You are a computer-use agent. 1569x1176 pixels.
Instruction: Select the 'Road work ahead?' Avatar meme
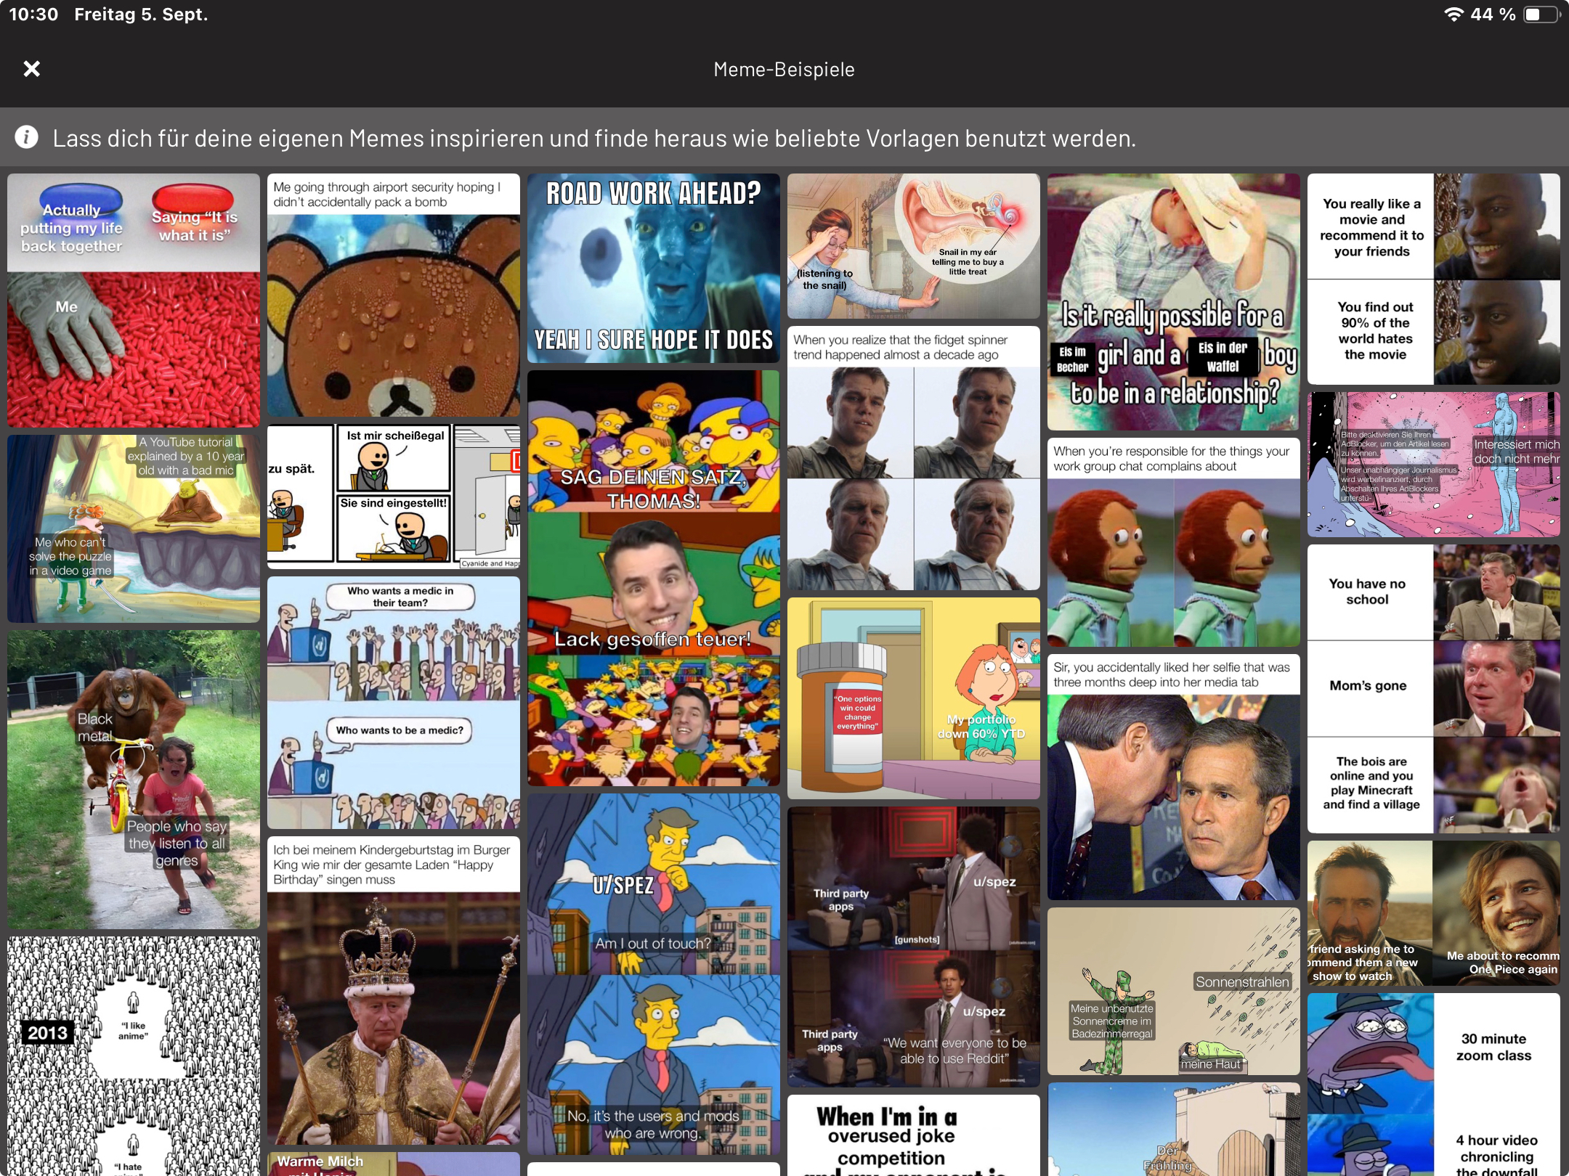(653, 268)
